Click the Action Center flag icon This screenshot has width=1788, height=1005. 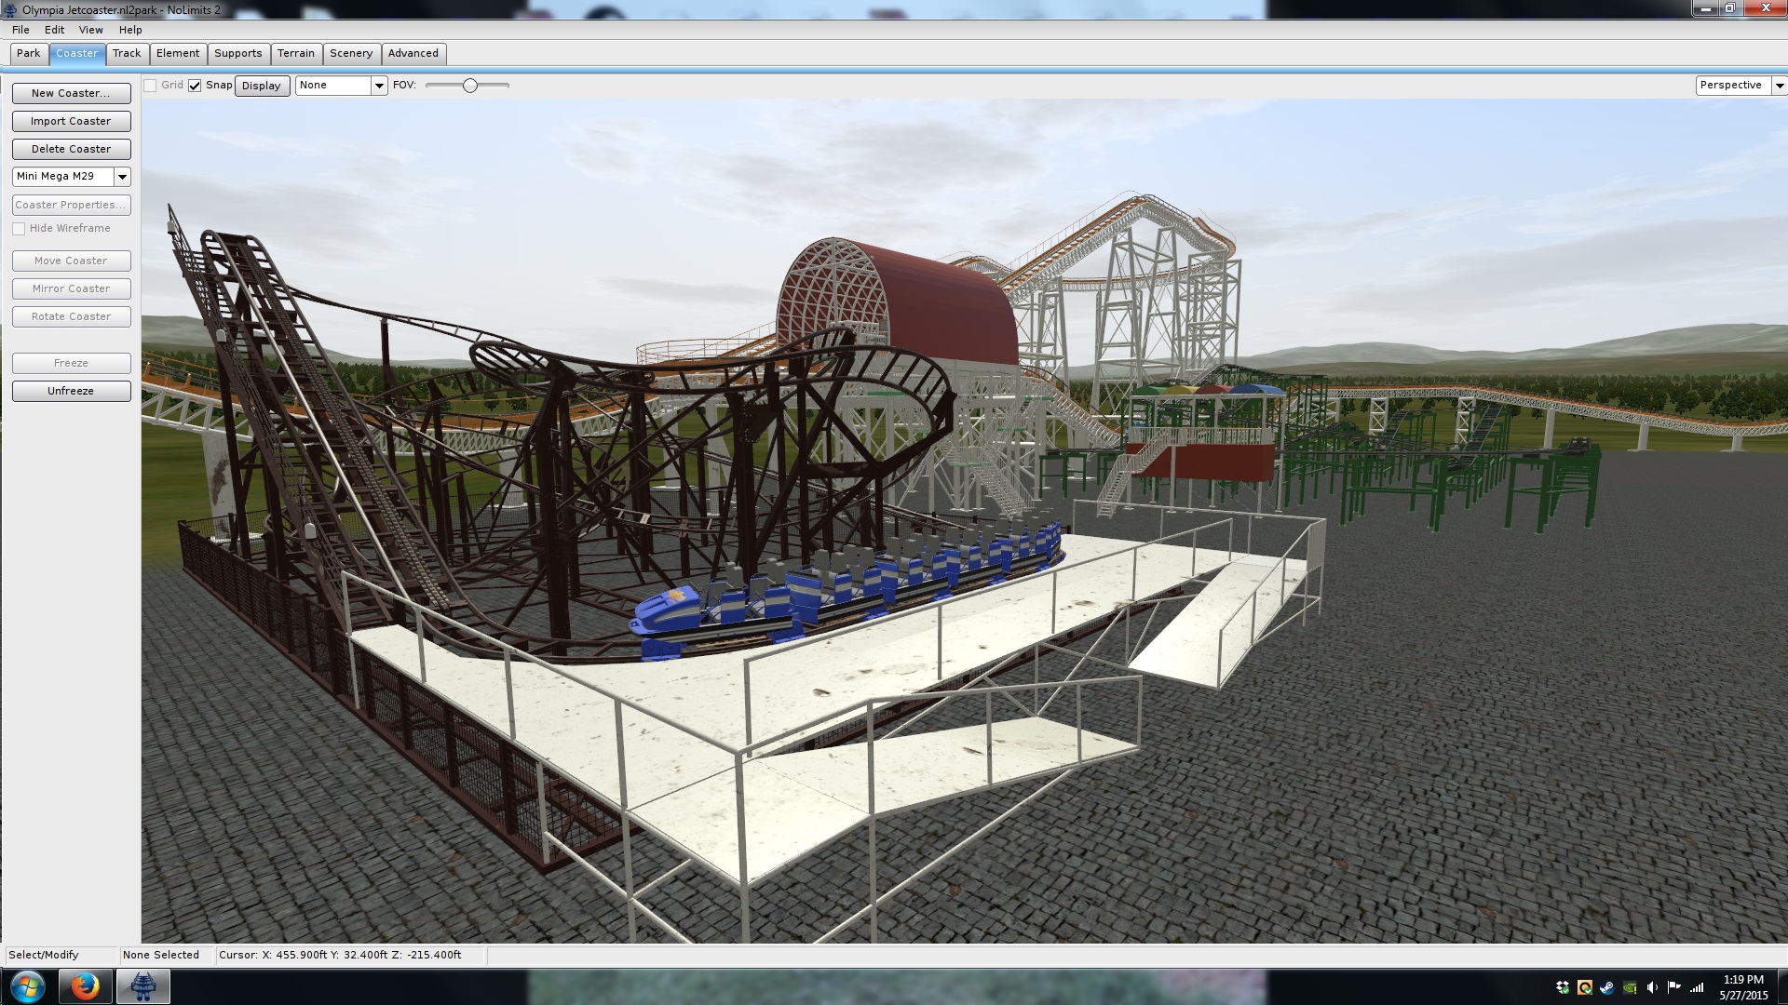[1674, 987]
